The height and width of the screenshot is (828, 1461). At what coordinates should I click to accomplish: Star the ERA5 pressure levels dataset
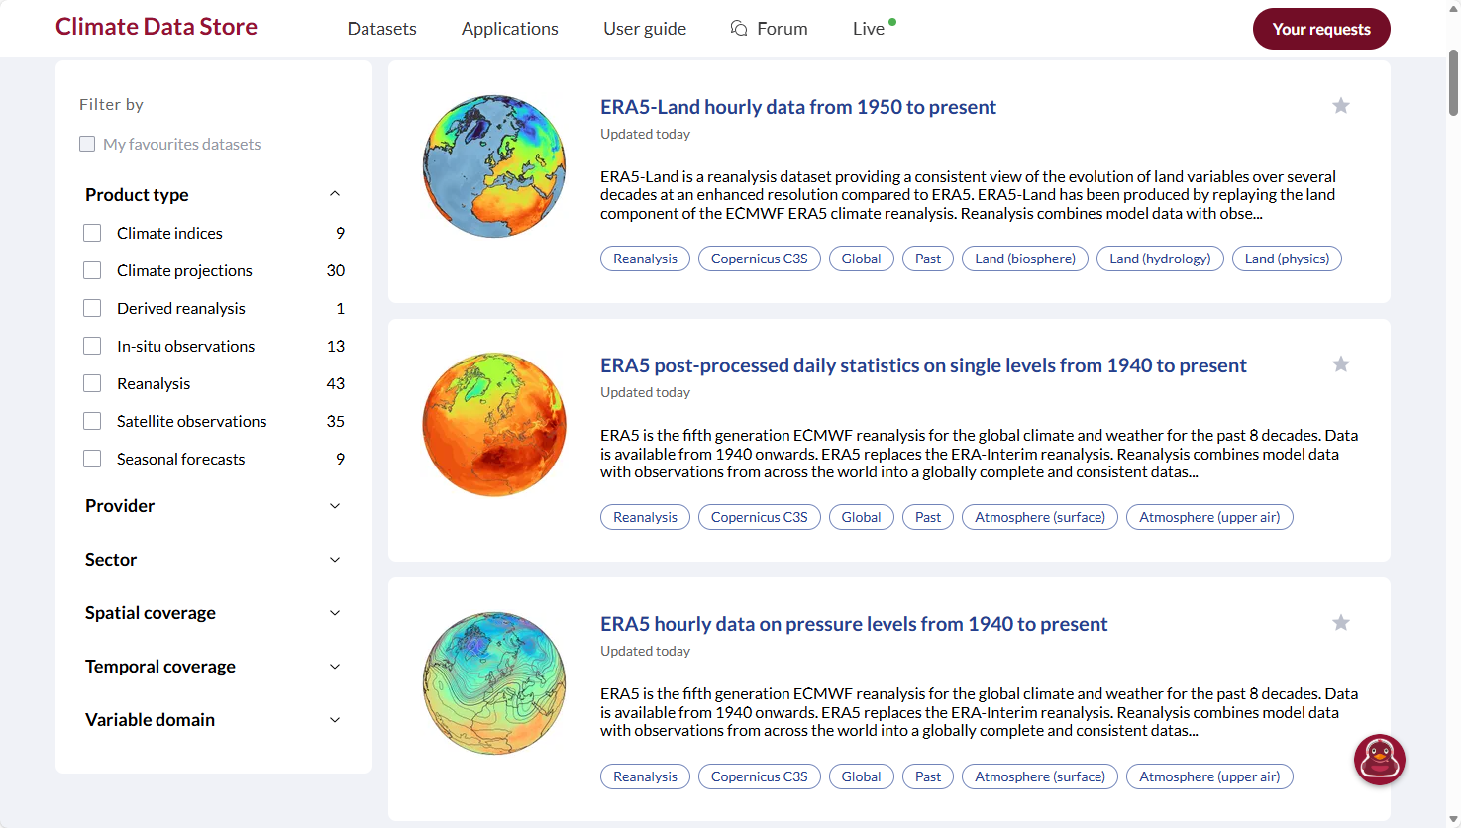[1341, 622]
